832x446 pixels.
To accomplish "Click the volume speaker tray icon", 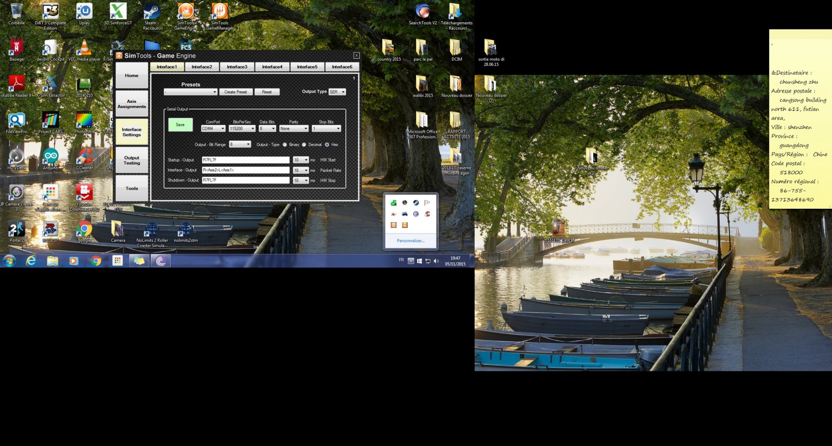I will click(436, 261).
